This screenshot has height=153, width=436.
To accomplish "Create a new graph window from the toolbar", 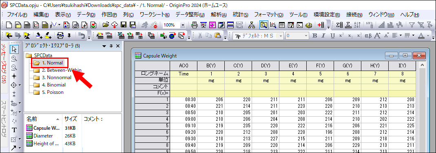I will [x=36, y=25].
